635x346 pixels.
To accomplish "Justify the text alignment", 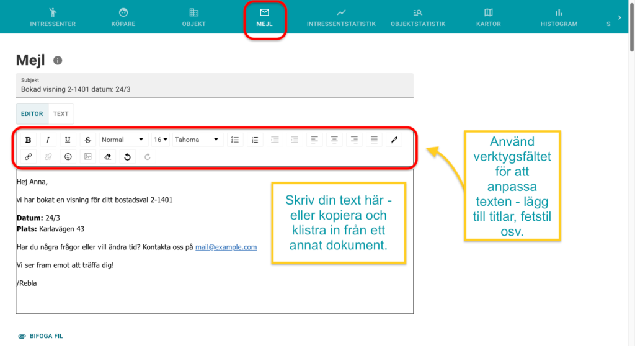I will (374, 140).
